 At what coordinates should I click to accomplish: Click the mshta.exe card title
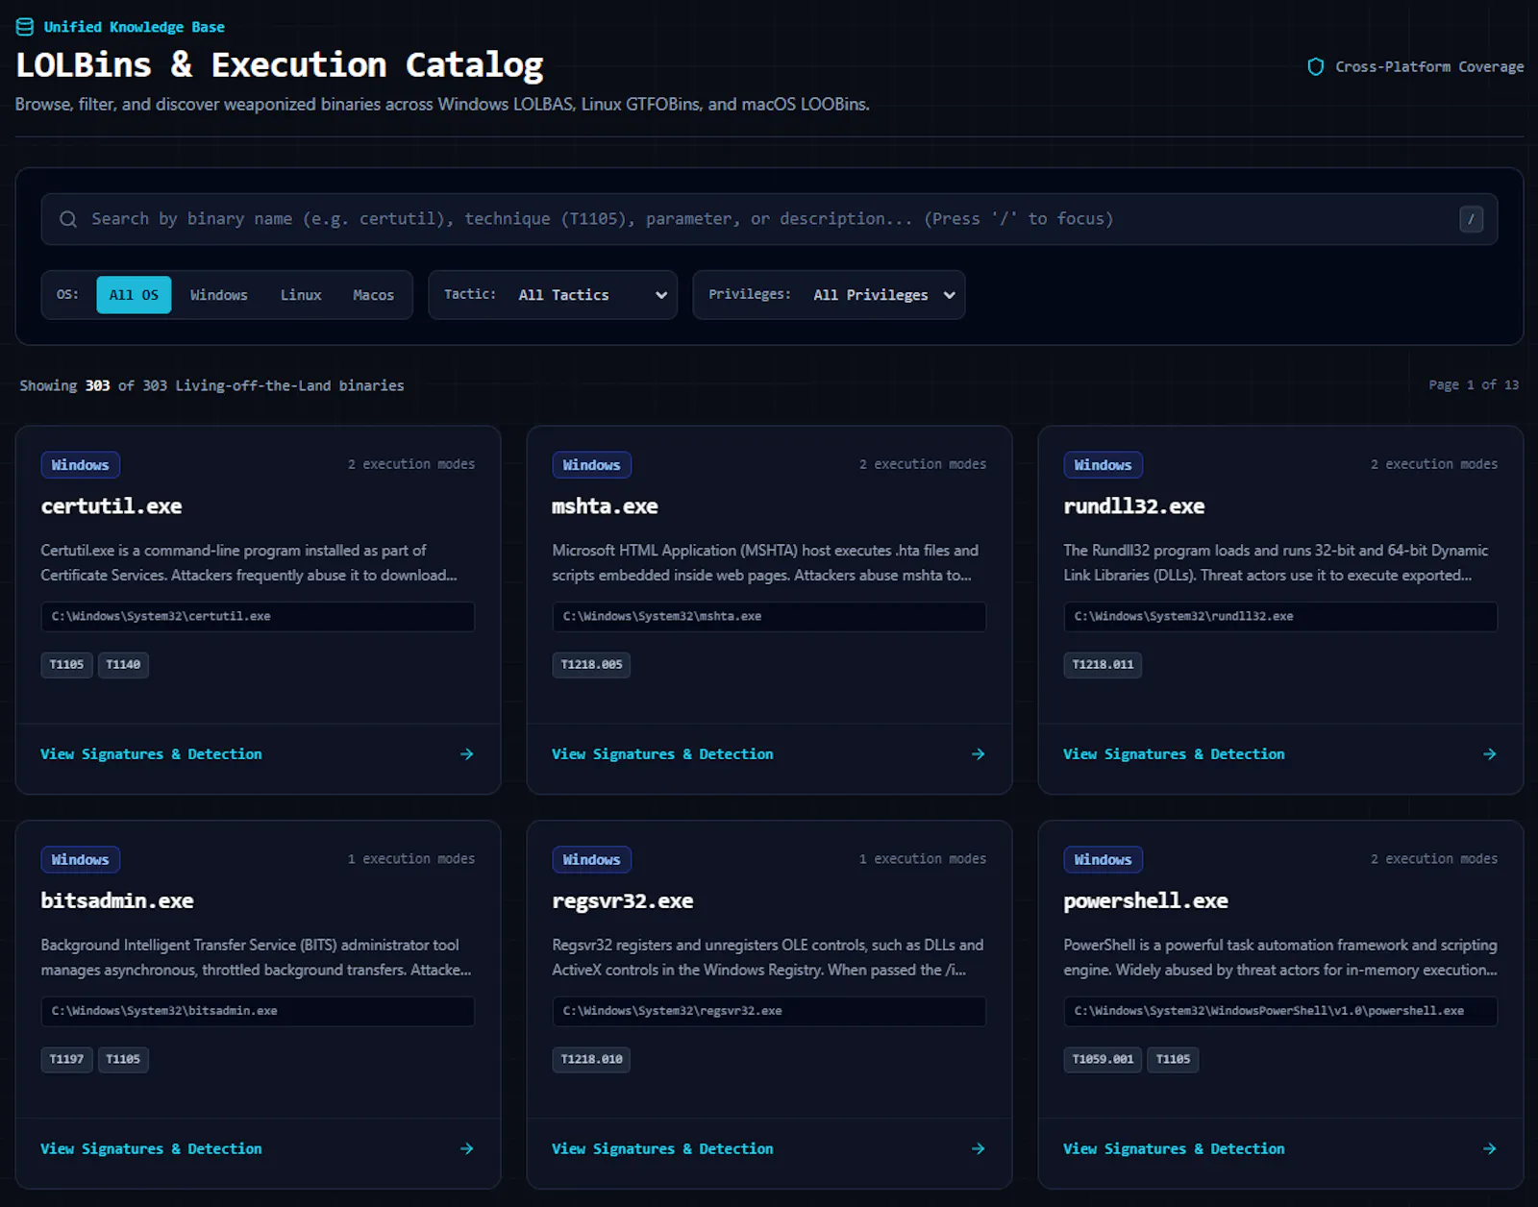(x=605, y=506)
